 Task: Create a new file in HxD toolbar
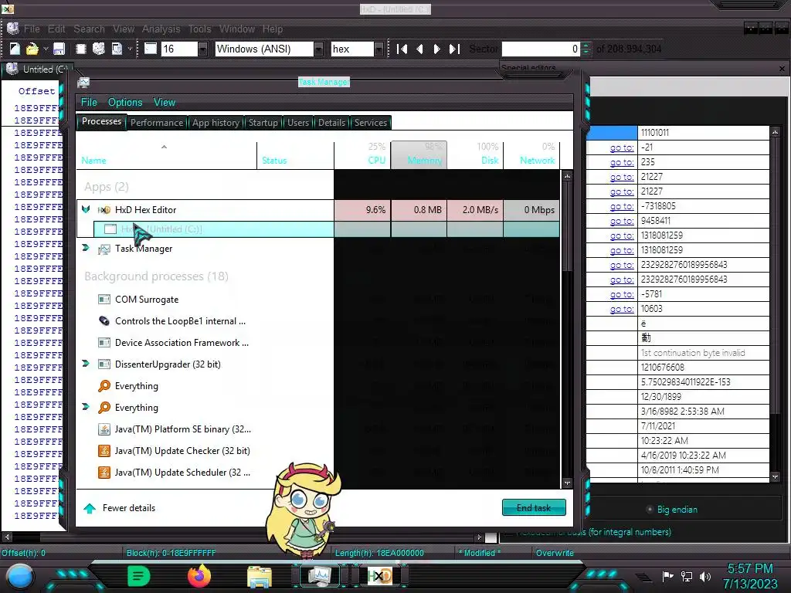(x=15, y=49)
